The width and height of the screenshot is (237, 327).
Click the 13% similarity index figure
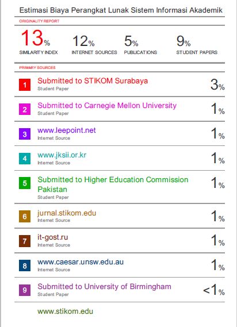(36, 38)
